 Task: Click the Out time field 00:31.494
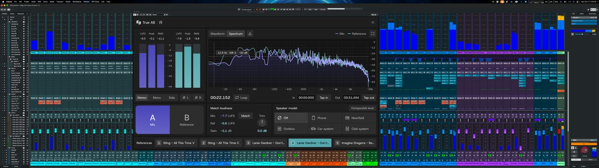(x=351, y=97)
